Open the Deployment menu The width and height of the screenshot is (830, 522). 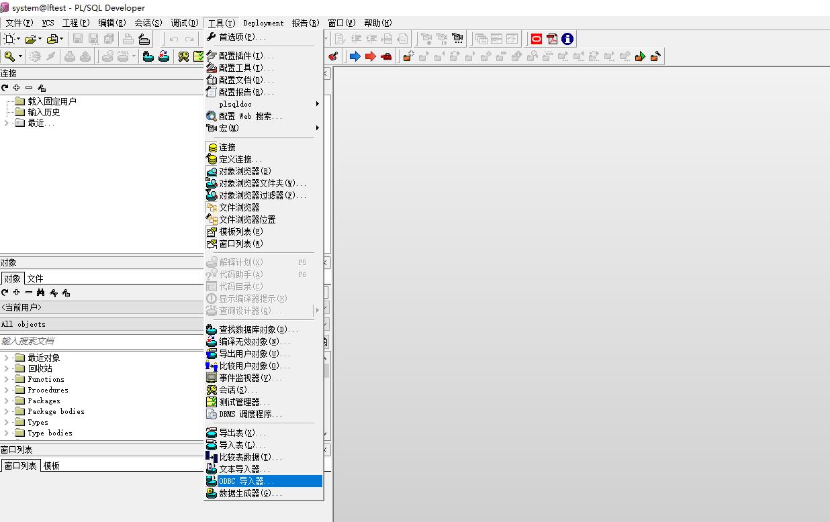(263, 23)
